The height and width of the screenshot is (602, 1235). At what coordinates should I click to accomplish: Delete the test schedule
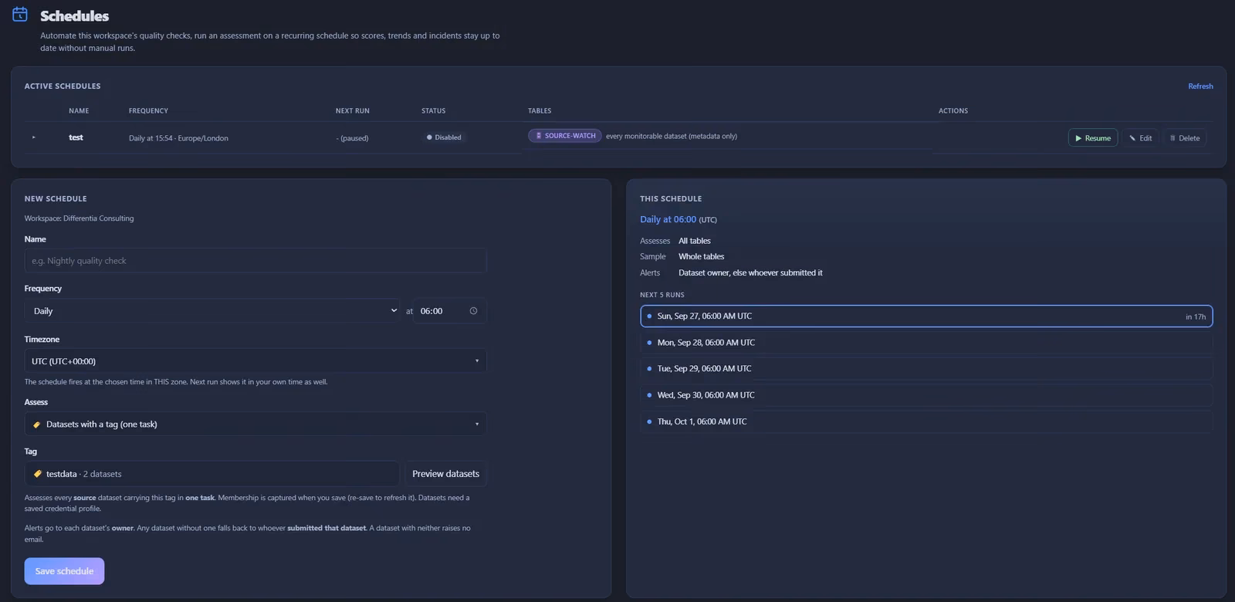tap(1185, 138)
